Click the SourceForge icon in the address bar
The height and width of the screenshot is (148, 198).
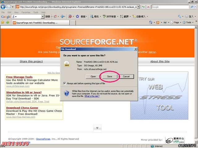[x=18, y=7]
